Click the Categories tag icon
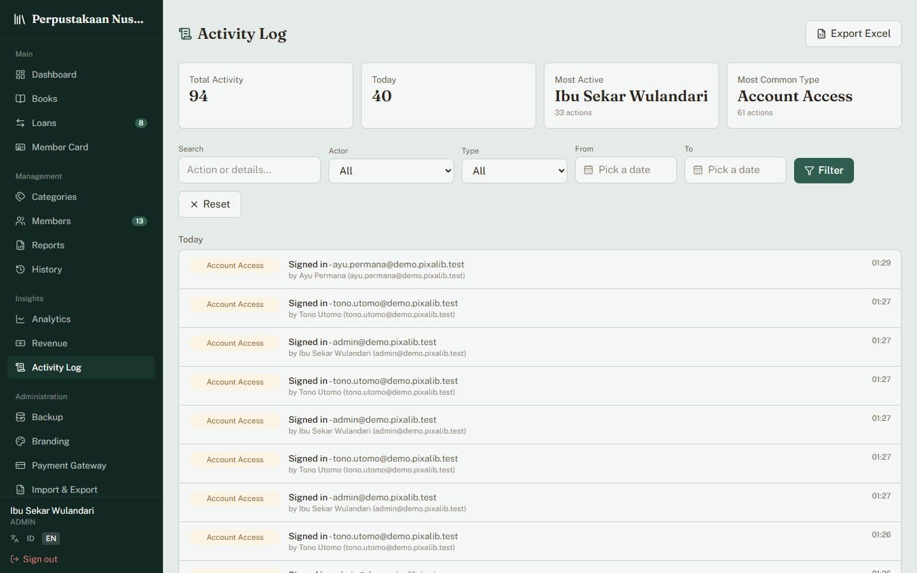 click(x=20, y=197)
